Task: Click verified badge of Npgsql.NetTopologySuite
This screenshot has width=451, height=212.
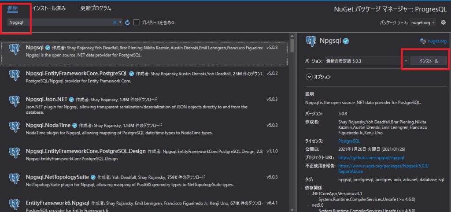Action: [x=93, y=177]
